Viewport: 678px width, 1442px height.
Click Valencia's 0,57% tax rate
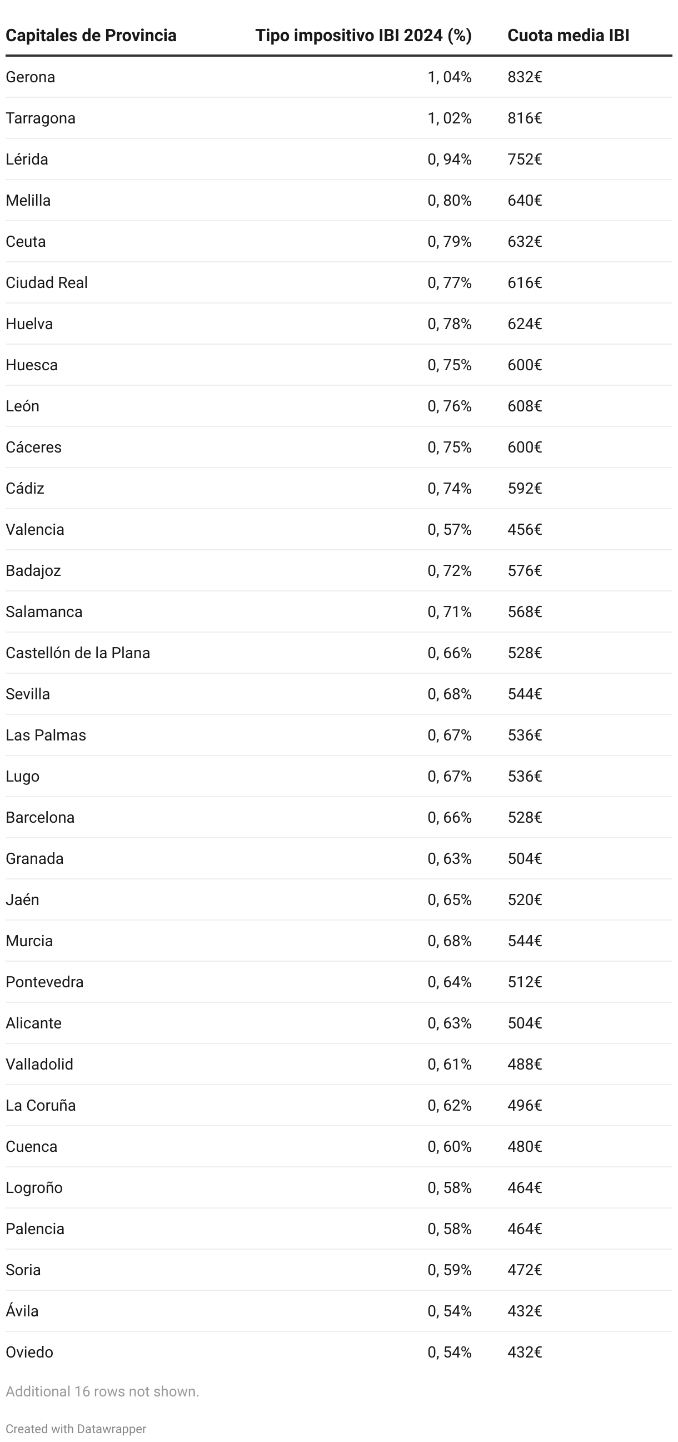click(x=449, y=530)
